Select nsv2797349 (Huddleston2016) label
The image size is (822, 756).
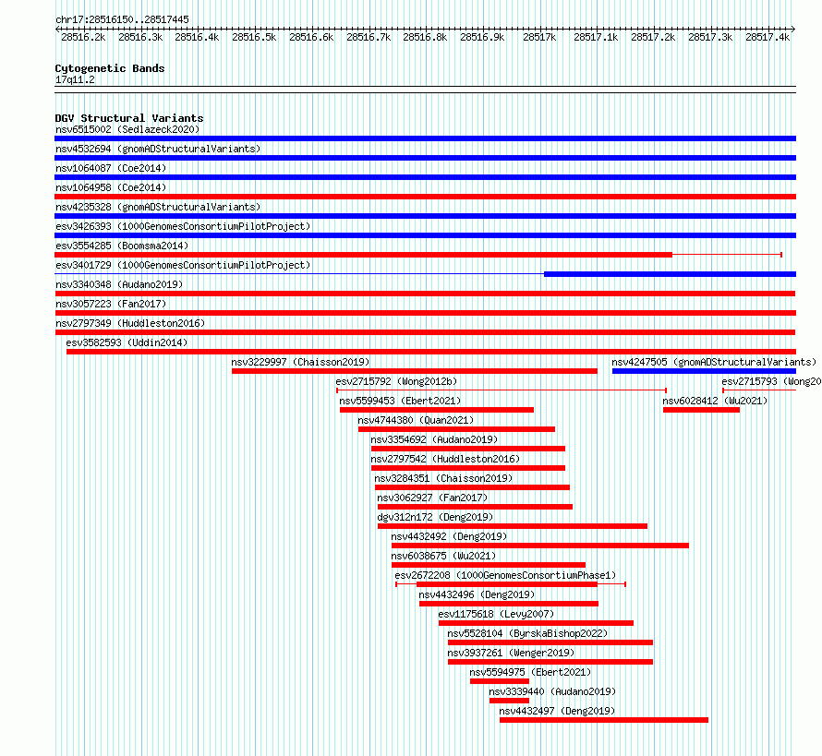coord(130,323)
